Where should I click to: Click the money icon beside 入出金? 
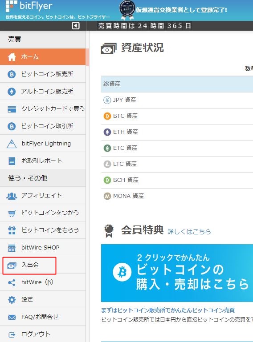pyautogui.click(x=12, y=266)
